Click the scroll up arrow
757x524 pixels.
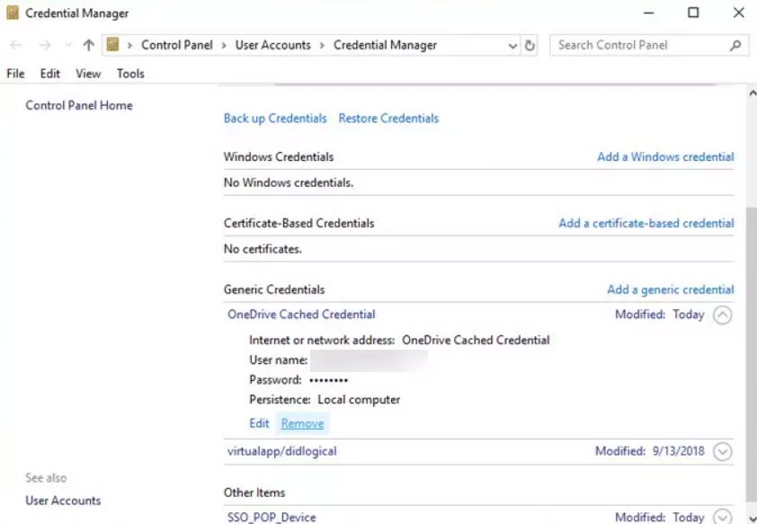[x=753, y=93]
